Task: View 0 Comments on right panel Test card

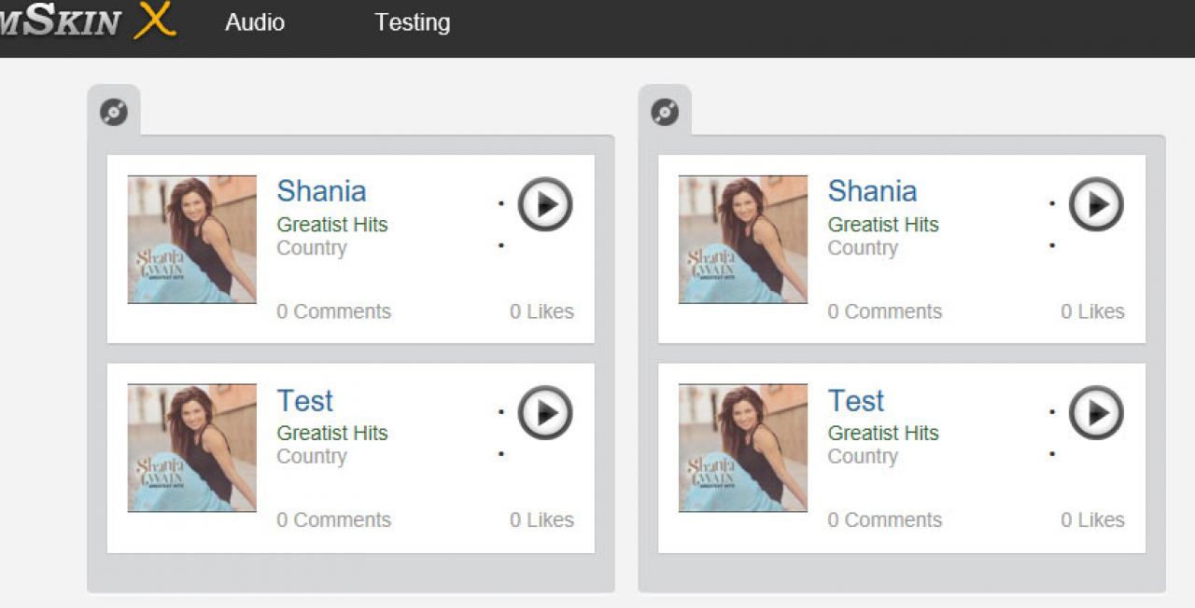Action: [x=884, y=520]
